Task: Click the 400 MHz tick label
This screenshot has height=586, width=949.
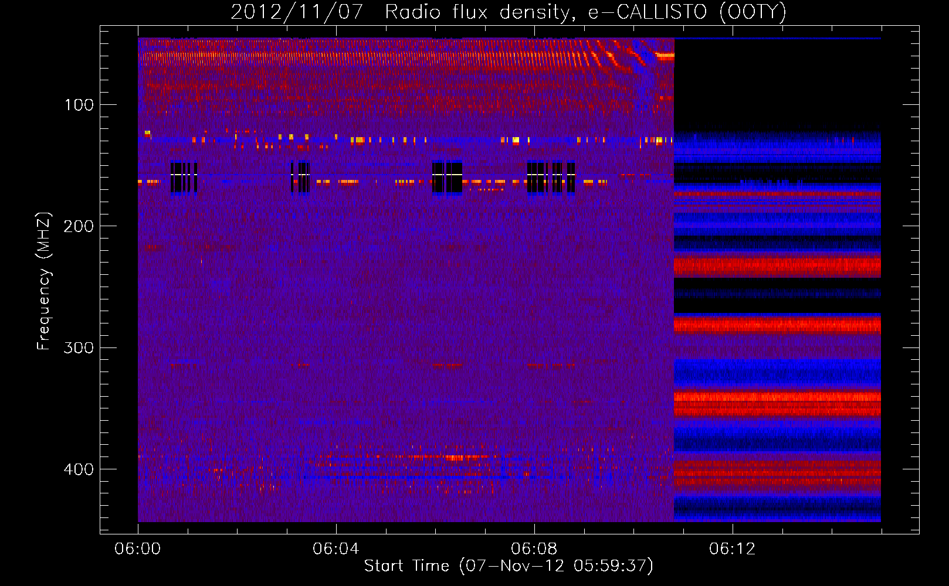Action: 79,469
